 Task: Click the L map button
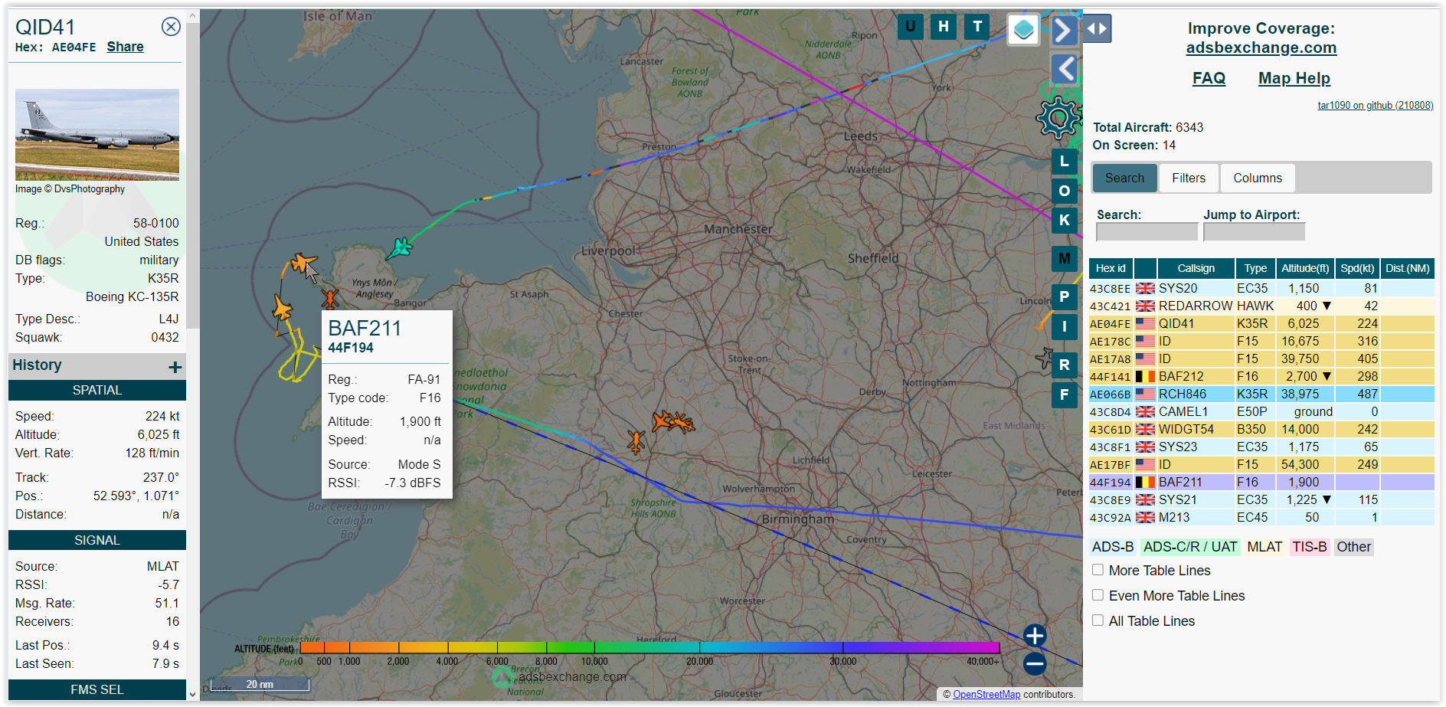1065,161
